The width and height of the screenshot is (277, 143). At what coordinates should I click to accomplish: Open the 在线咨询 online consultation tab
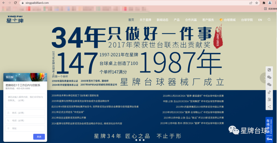click(269, 129)
